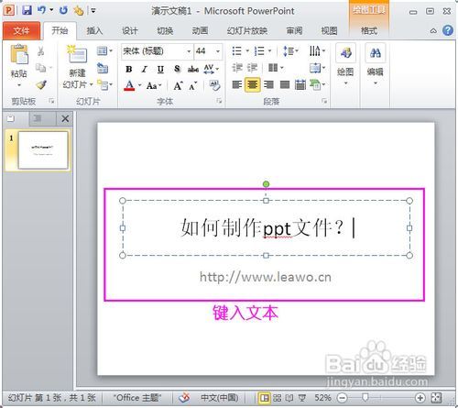Screen dimensions: 458x408
Task: Click the text shadow S icon
Action: [177, 69]
